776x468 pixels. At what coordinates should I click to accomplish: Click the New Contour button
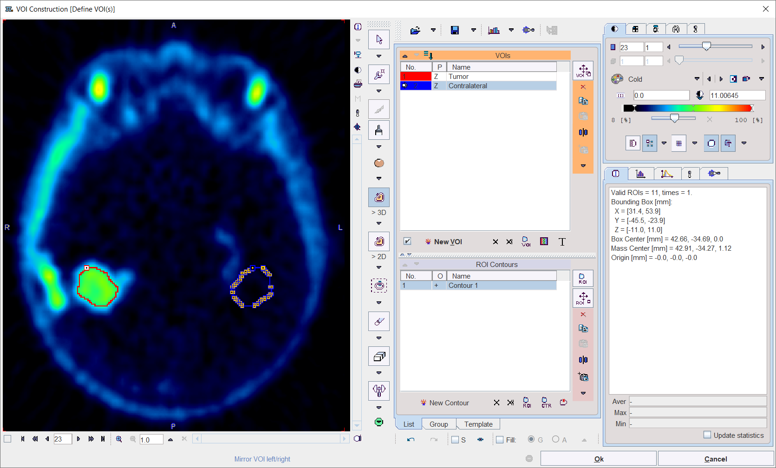pyautogui.click(x=444, y=403)
